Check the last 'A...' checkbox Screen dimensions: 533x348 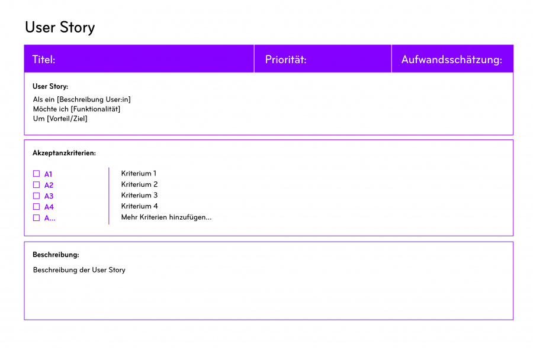pos(36,217)
